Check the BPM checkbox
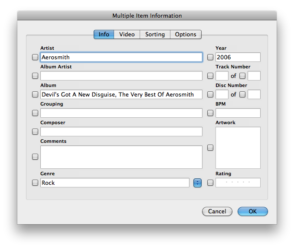Viewport: 294px width, 248px height. click(210, 113)
